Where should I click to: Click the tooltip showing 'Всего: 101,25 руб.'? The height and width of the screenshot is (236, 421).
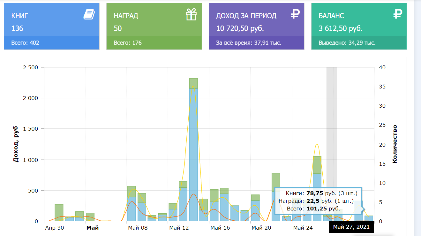318,201
